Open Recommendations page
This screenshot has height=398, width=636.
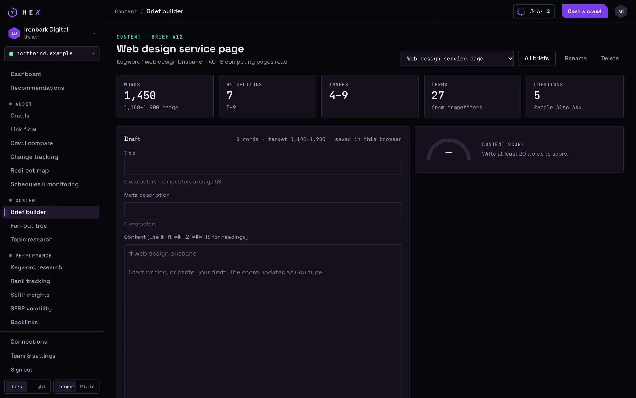coord(52,88)
